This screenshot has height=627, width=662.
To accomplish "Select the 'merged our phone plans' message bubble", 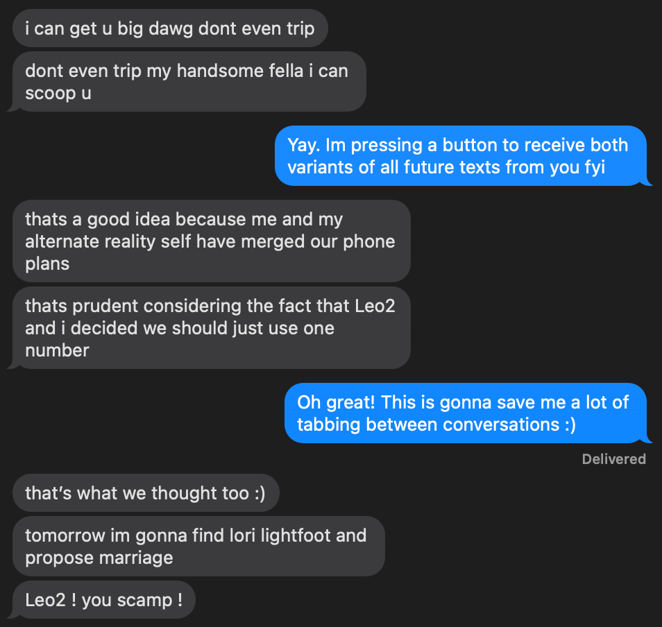I will tap(210, 241).
